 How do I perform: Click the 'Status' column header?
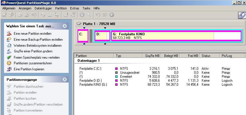[x=210, y=56]
